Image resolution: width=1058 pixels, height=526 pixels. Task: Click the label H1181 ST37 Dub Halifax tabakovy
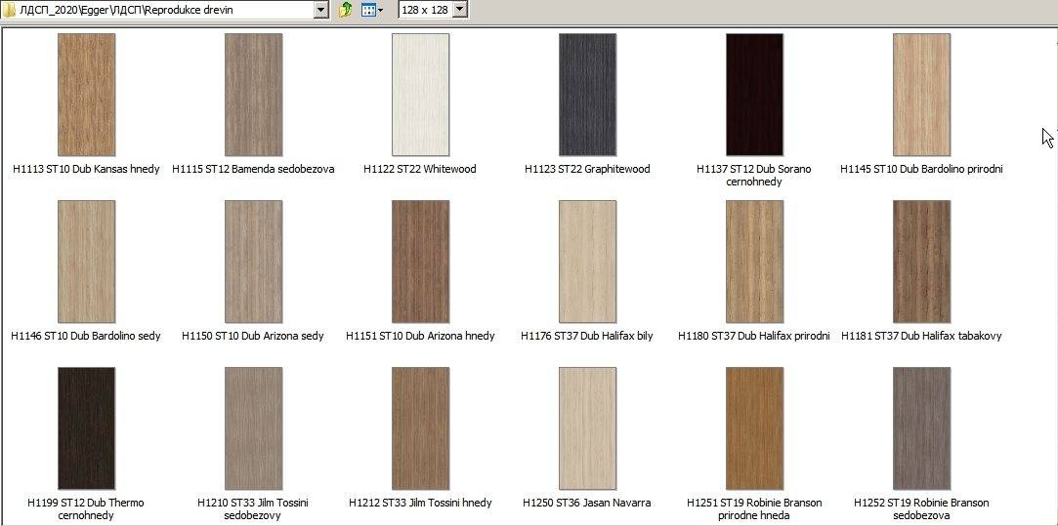(921, 336)
